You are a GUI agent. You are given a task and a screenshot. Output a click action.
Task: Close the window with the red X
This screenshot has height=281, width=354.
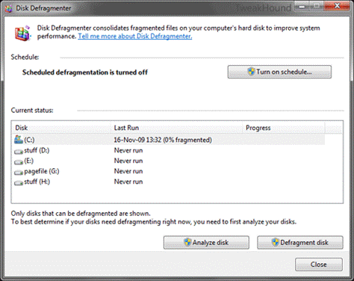point(337,6)
